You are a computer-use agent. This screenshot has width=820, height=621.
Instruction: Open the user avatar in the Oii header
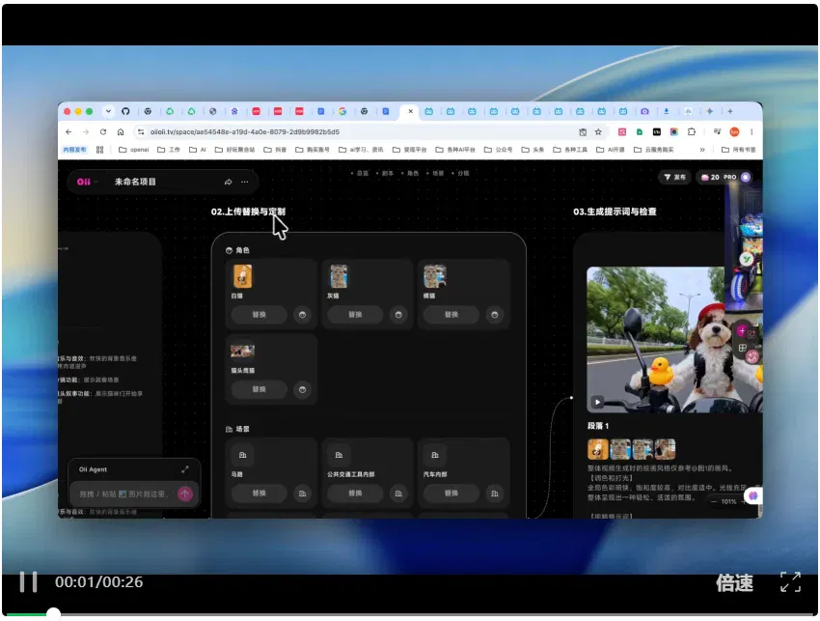(746, 177)
